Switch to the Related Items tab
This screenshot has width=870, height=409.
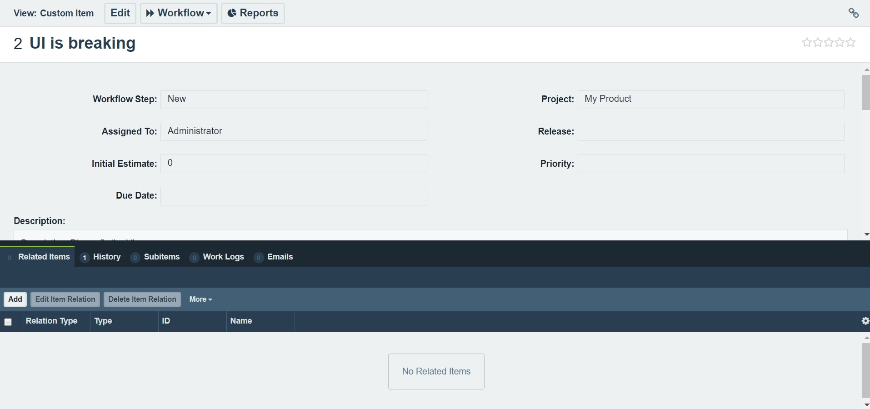38,257
